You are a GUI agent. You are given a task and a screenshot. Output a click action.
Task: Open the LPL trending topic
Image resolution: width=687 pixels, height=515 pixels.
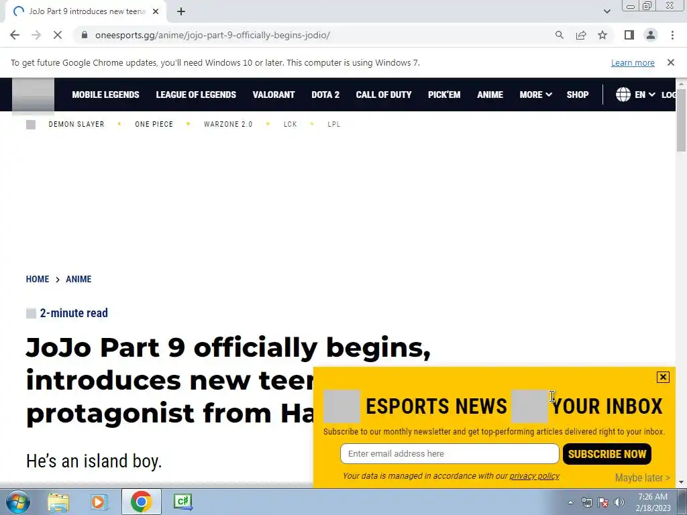pyautogui.click(x=334, y=124)
